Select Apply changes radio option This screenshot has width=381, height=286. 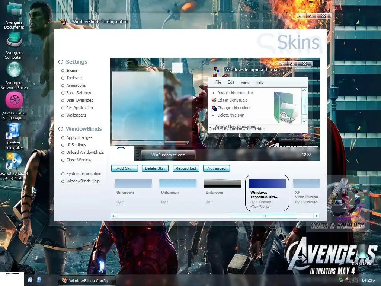click(x=63, y=138)
